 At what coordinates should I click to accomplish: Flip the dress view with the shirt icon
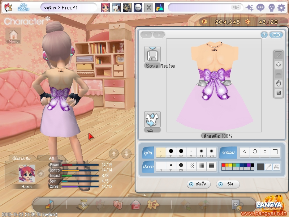point(152,119)
